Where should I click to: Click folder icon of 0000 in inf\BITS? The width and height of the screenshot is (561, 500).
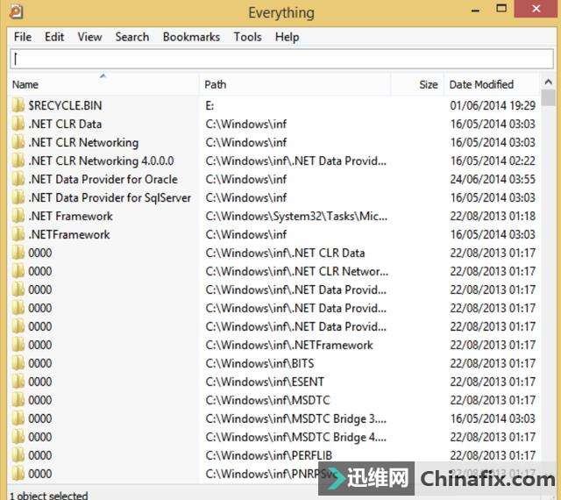pyautogui.click(x=18, y=363)
